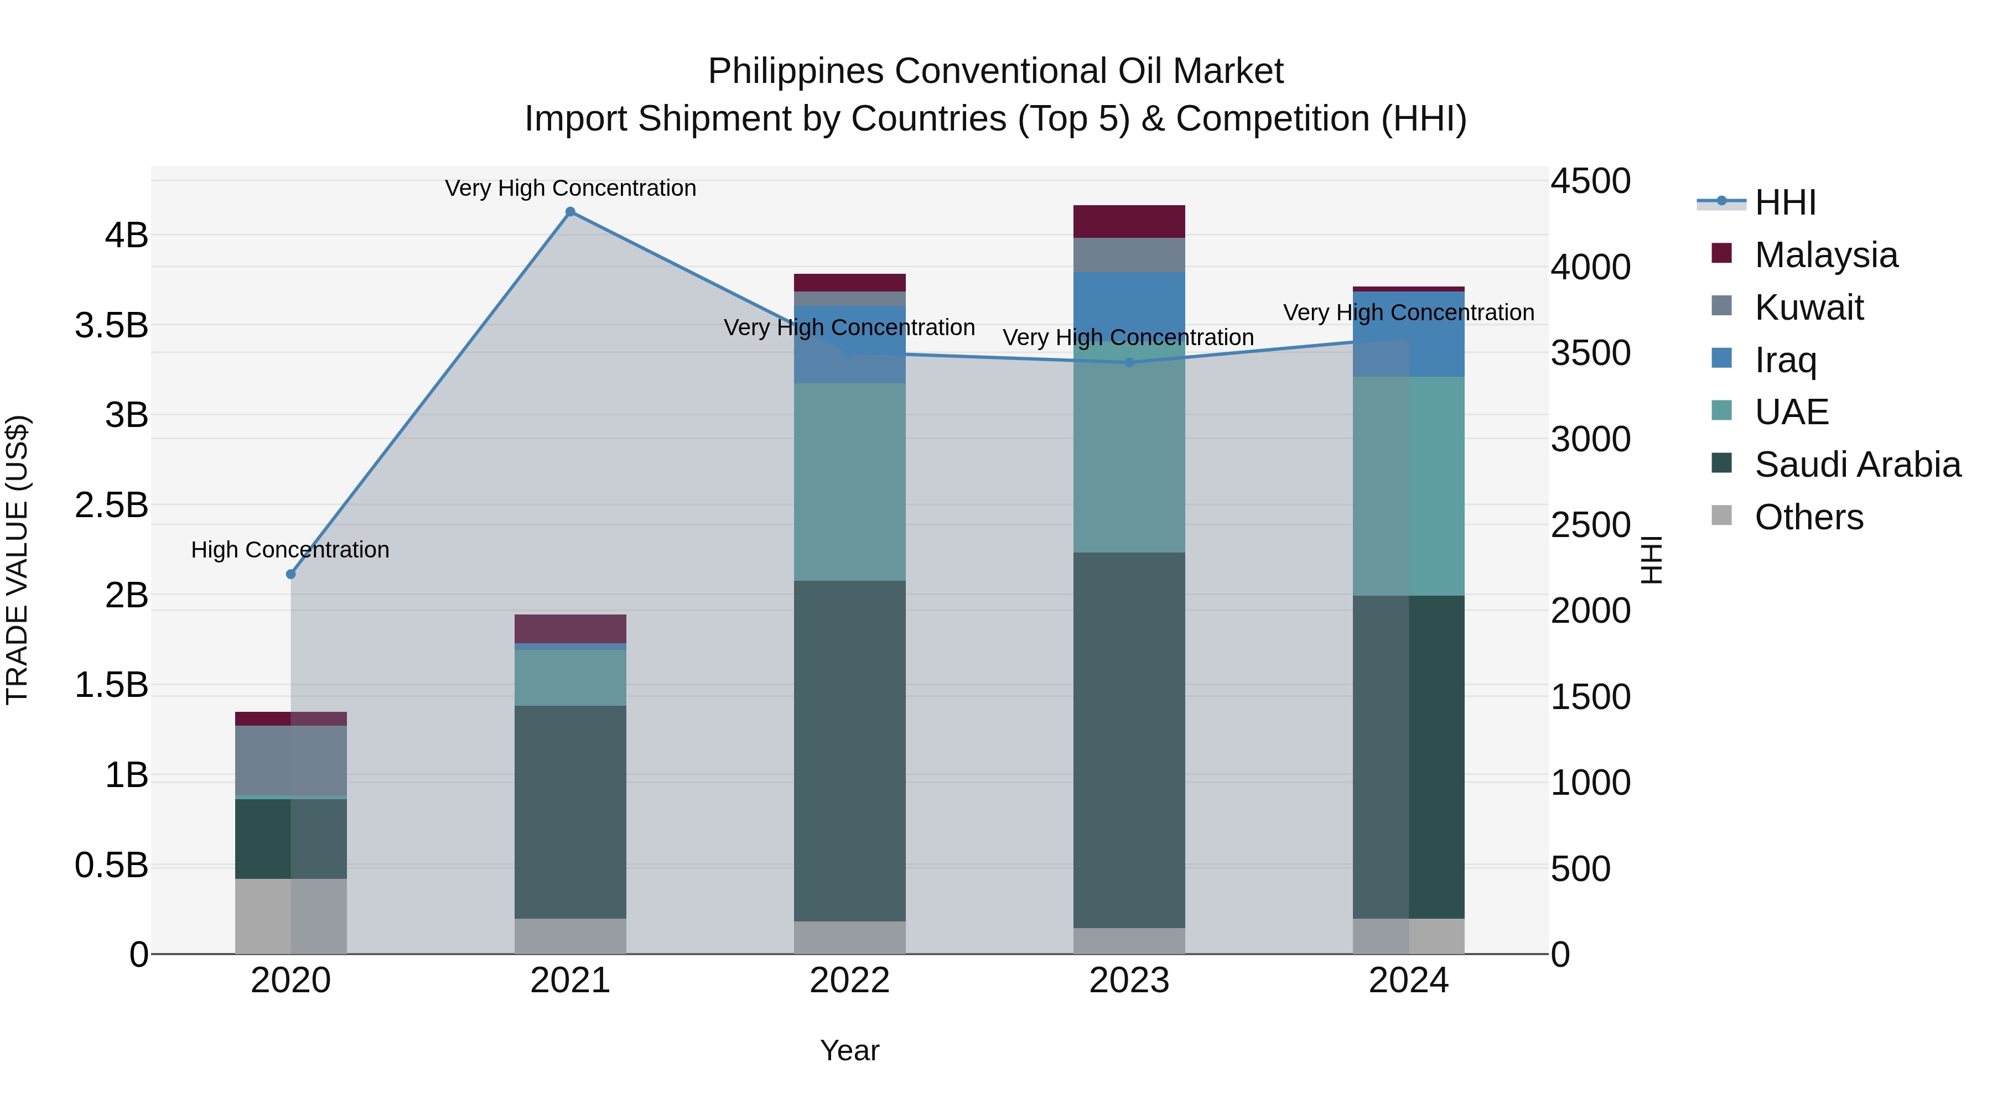Click the HHI data point for 2023

point(1129,362)
